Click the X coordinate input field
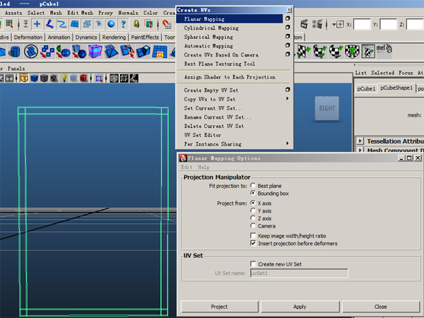This screenshot has height=318, width=424. 362,24
